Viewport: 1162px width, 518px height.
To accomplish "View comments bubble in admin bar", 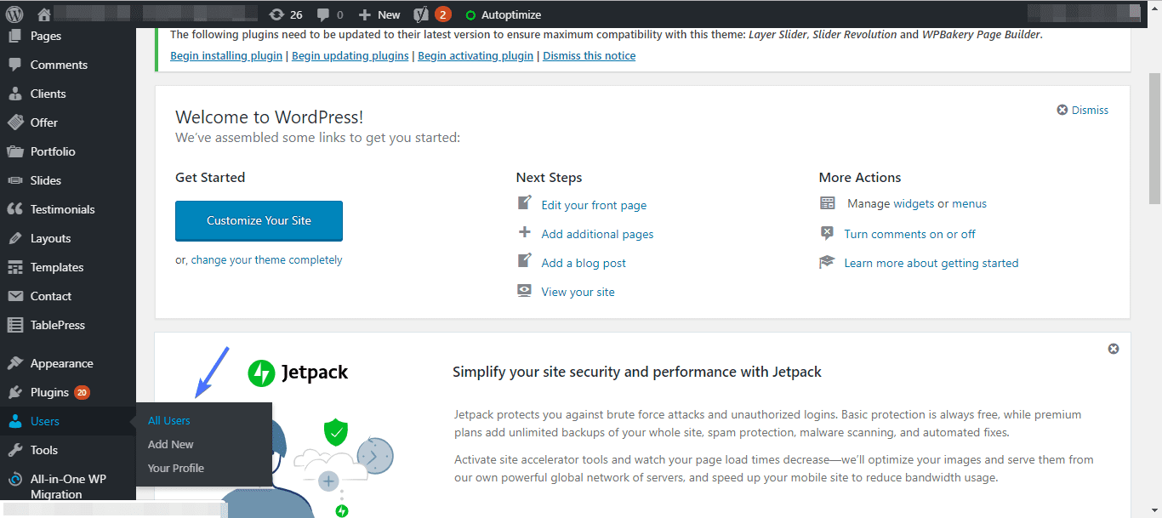I will [322, 15].
